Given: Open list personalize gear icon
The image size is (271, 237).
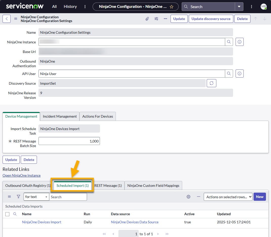Looking at the screenshot, I should (x=189, y=197).
